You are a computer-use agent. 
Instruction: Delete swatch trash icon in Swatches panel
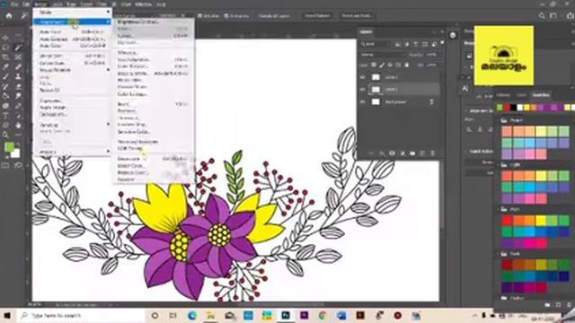tap(569, 305)
